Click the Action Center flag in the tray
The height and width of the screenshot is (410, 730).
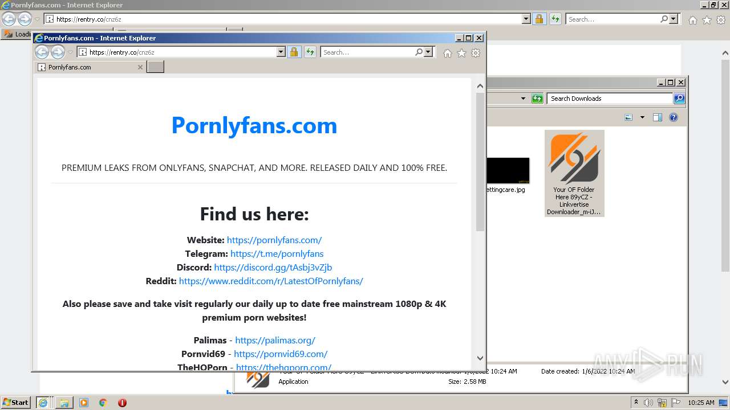pos(676,403)
